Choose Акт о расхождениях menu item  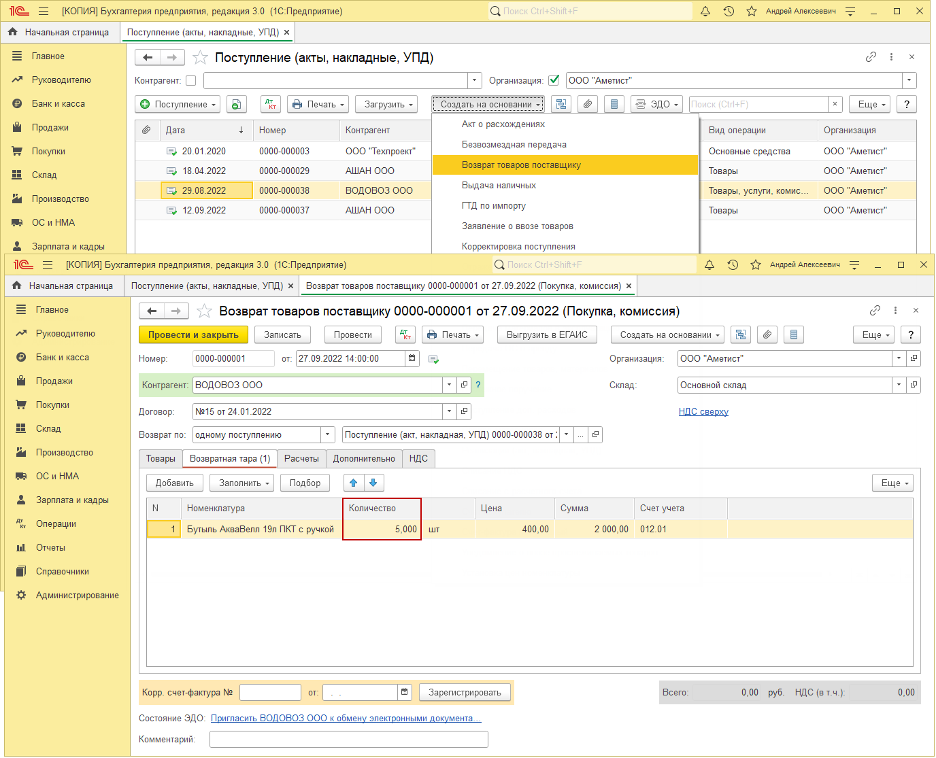(x=503, y=124)
